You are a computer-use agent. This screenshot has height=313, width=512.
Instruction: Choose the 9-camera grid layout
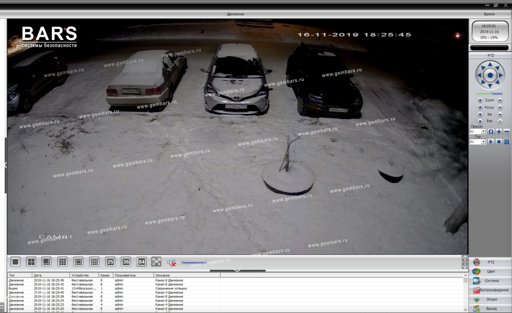pyautogui.click(x=62, y=261)
